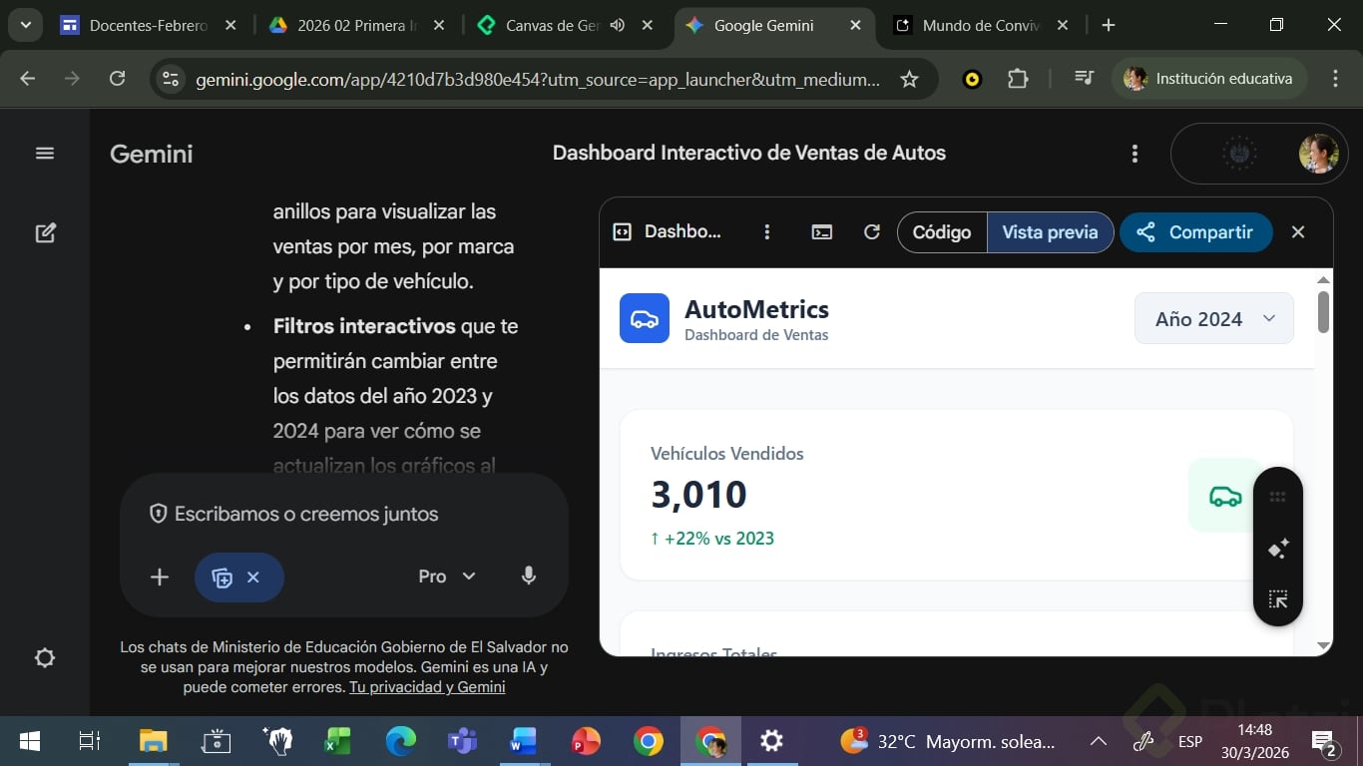Switch to the 2026 02 Primera tab
Screen dimensions: 1363x766
[356, 26]
